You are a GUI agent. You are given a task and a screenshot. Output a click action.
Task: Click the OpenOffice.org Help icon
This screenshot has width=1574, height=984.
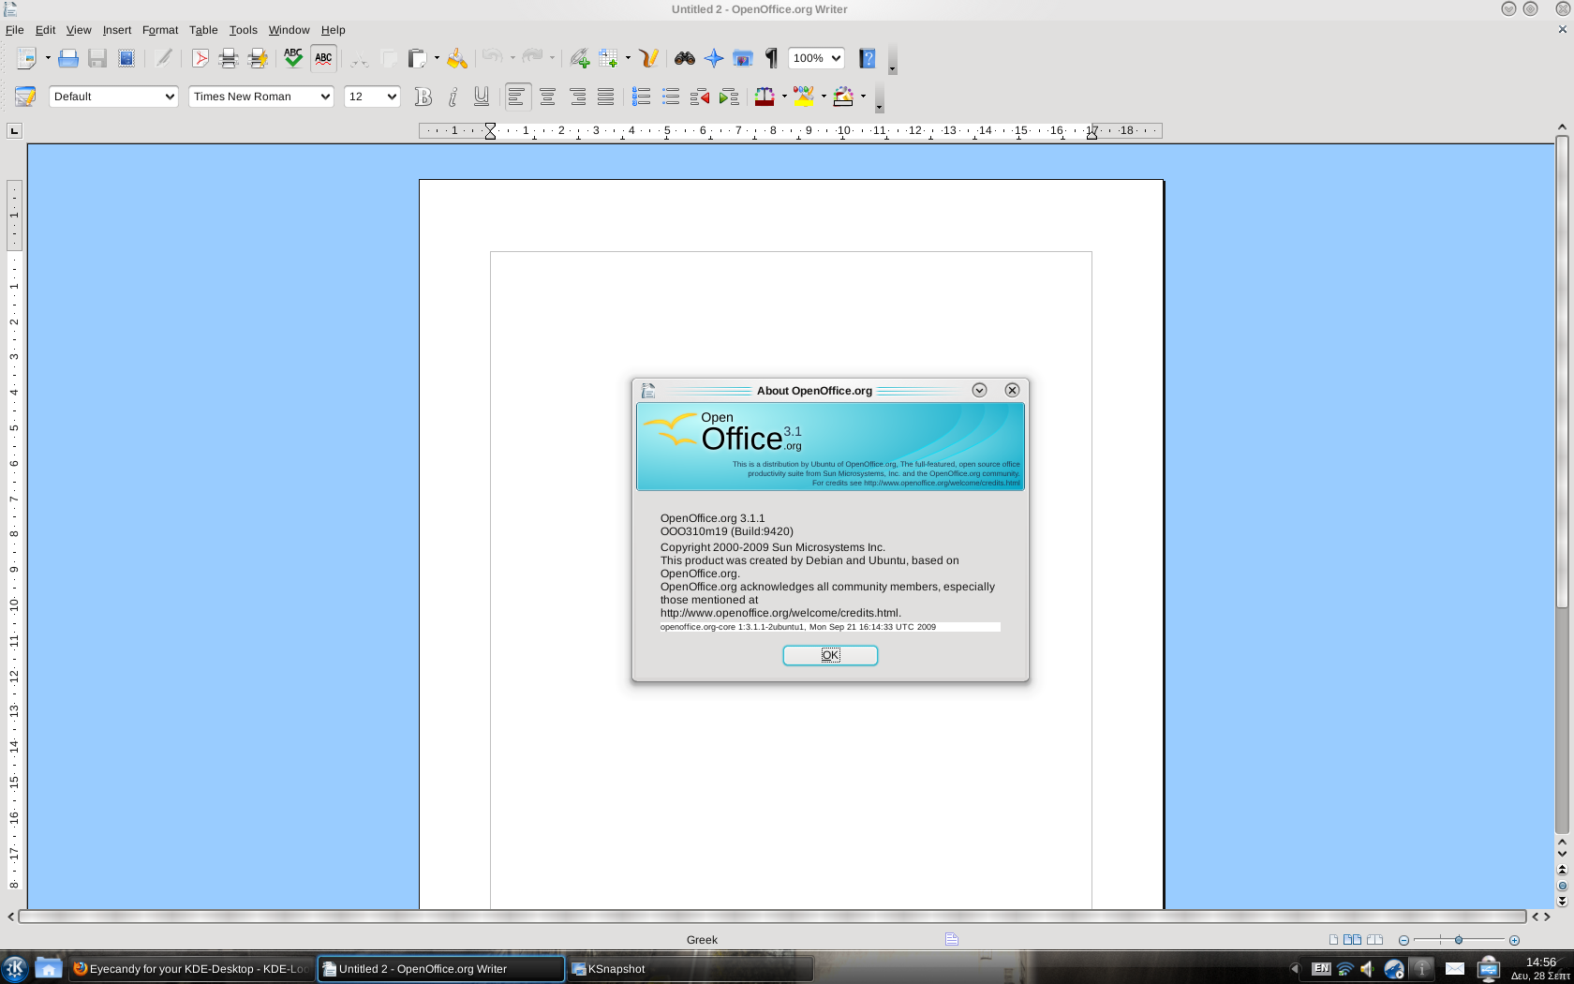[x=868, y=58]
